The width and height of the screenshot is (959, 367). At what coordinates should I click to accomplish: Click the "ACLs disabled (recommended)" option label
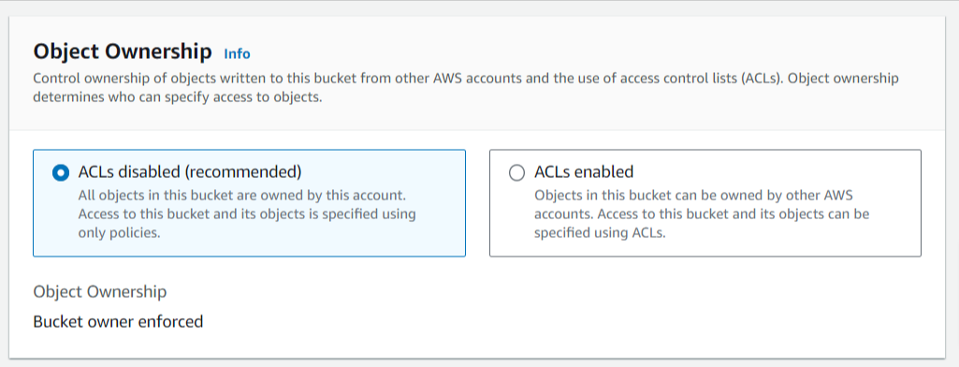pyautogui.click(x=190, y=172)
